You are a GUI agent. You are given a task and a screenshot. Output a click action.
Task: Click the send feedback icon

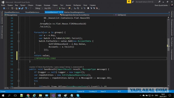133,2
